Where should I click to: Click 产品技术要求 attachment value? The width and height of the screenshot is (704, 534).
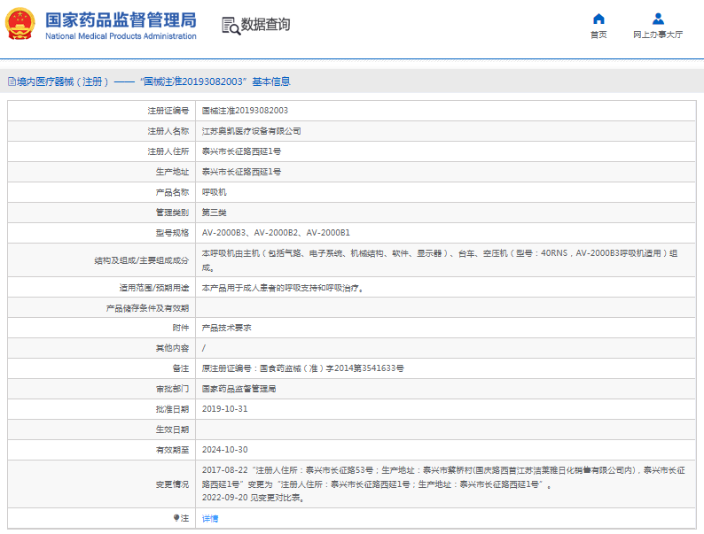pyautogui.click(x=227, y=328)
